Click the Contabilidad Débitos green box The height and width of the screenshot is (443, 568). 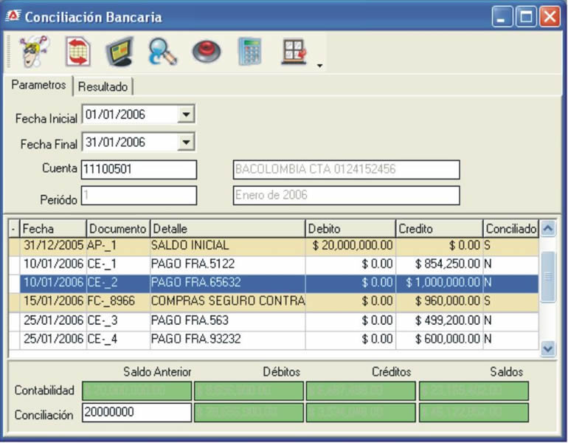pyautogui.click(x=249, y=391)
